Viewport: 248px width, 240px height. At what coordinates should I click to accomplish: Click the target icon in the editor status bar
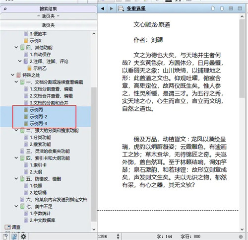click(x=241, y=237)
